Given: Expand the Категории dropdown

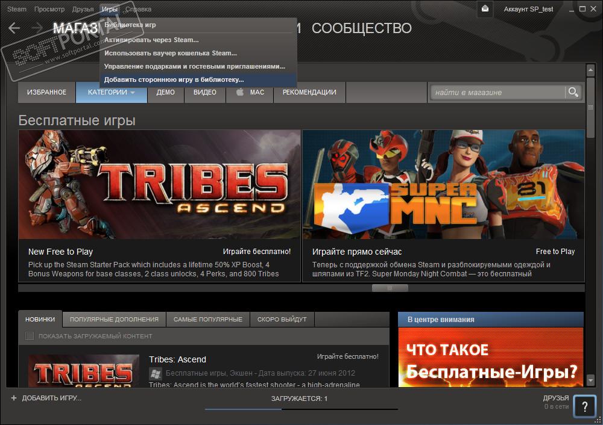Looking at the screenshot, I should click(x=112, y=92).
